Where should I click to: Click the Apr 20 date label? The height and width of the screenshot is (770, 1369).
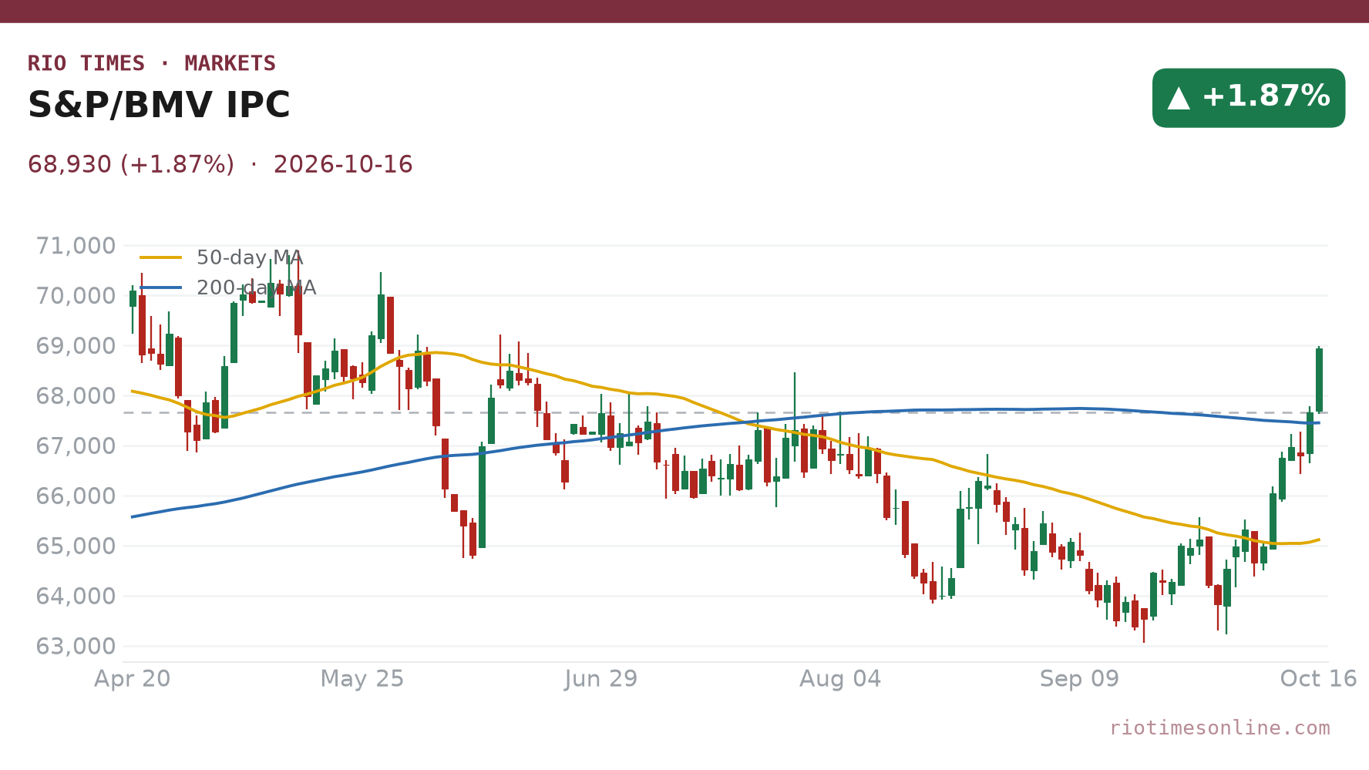pos(133,679)
